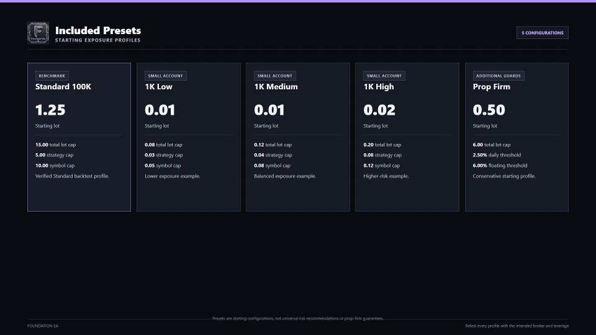This screenshot has width=596, height=335.
Task: Click the retest every profile footer note
Action: click(517, 326)
